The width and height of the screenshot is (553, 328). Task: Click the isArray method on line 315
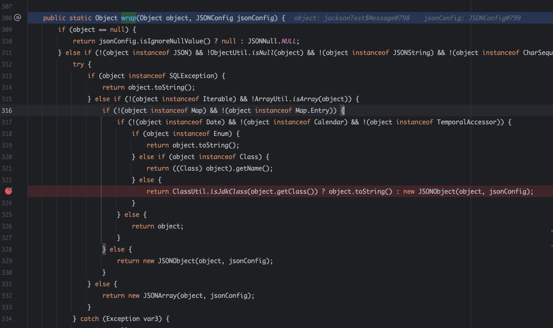[306, 99]
